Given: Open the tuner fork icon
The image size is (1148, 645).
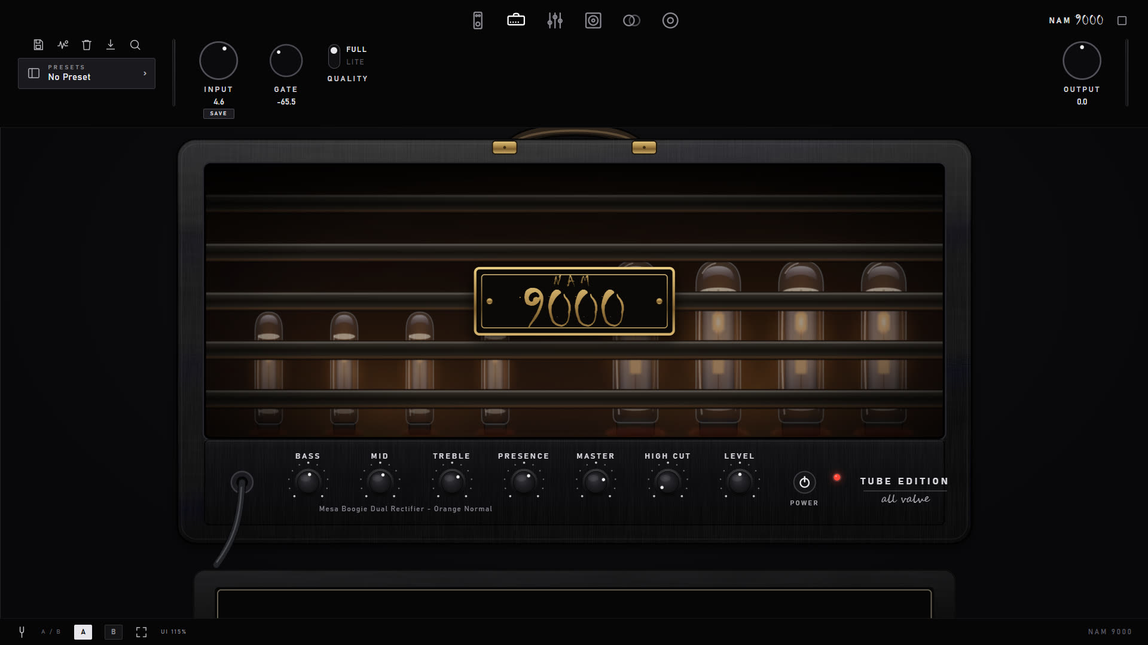Looking at the screenshot, I should [22, 631].
